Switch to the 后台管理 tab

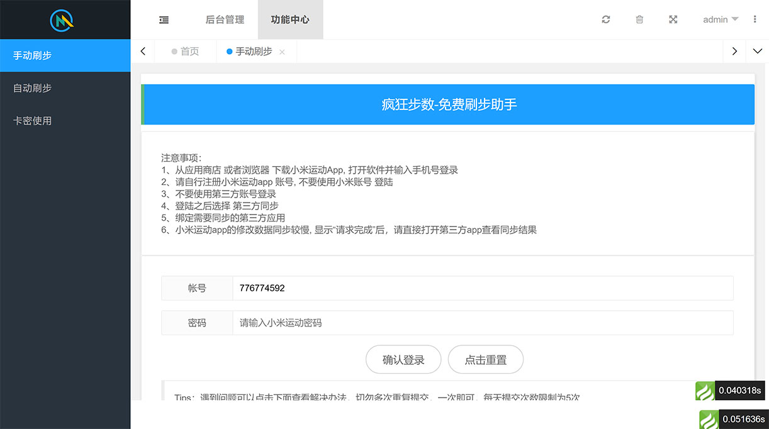[225, 19]
